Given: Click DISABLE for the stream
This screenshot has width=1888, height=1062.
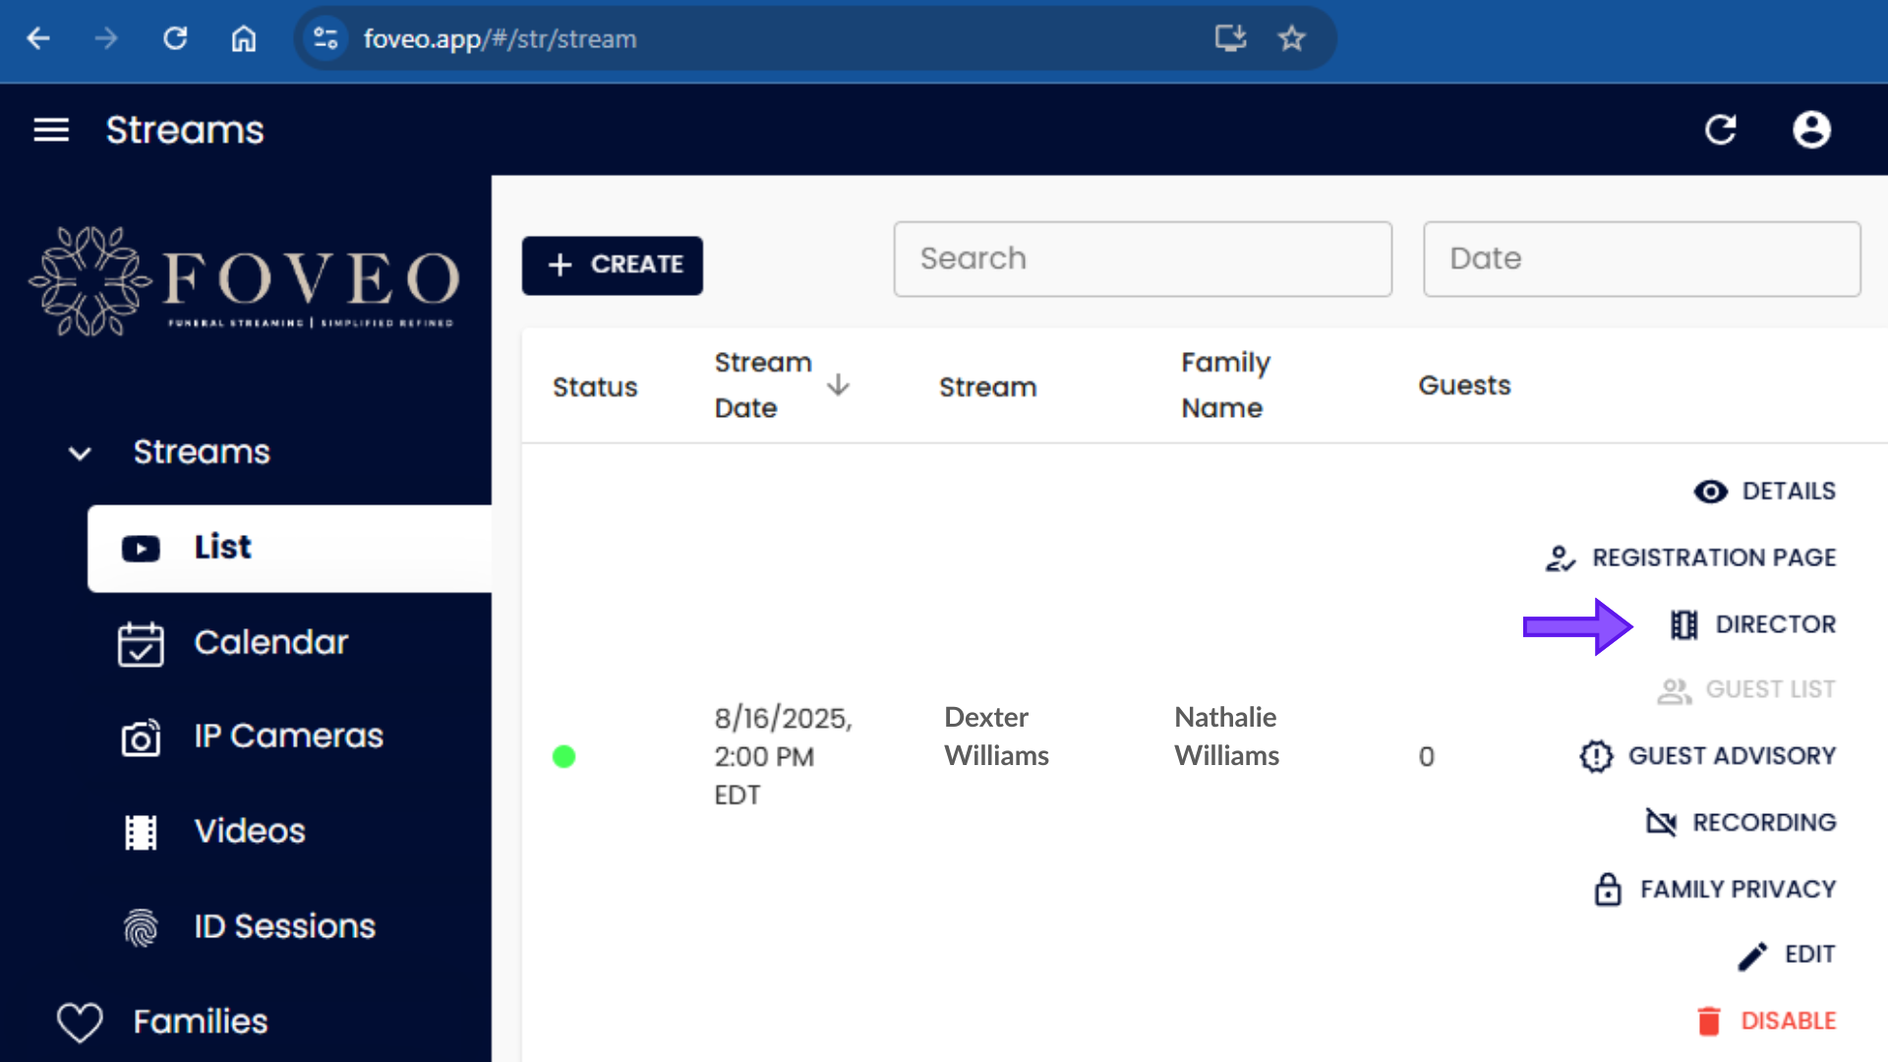Looking at the screenshot, I should tap(1765, 1021).
